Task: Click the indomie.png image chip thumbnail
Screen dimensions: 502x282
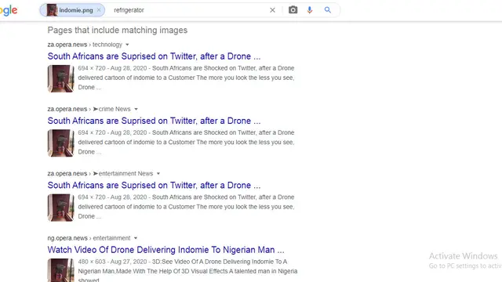Action: 52,10
